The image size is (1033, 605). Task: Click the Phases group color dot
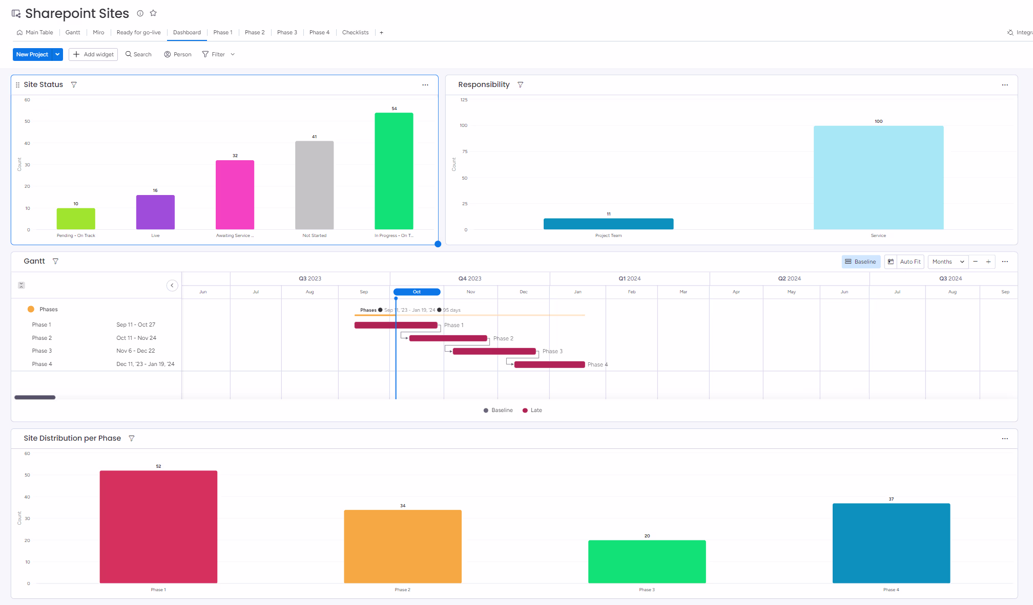pyautogui.click(x=31, y=309)
